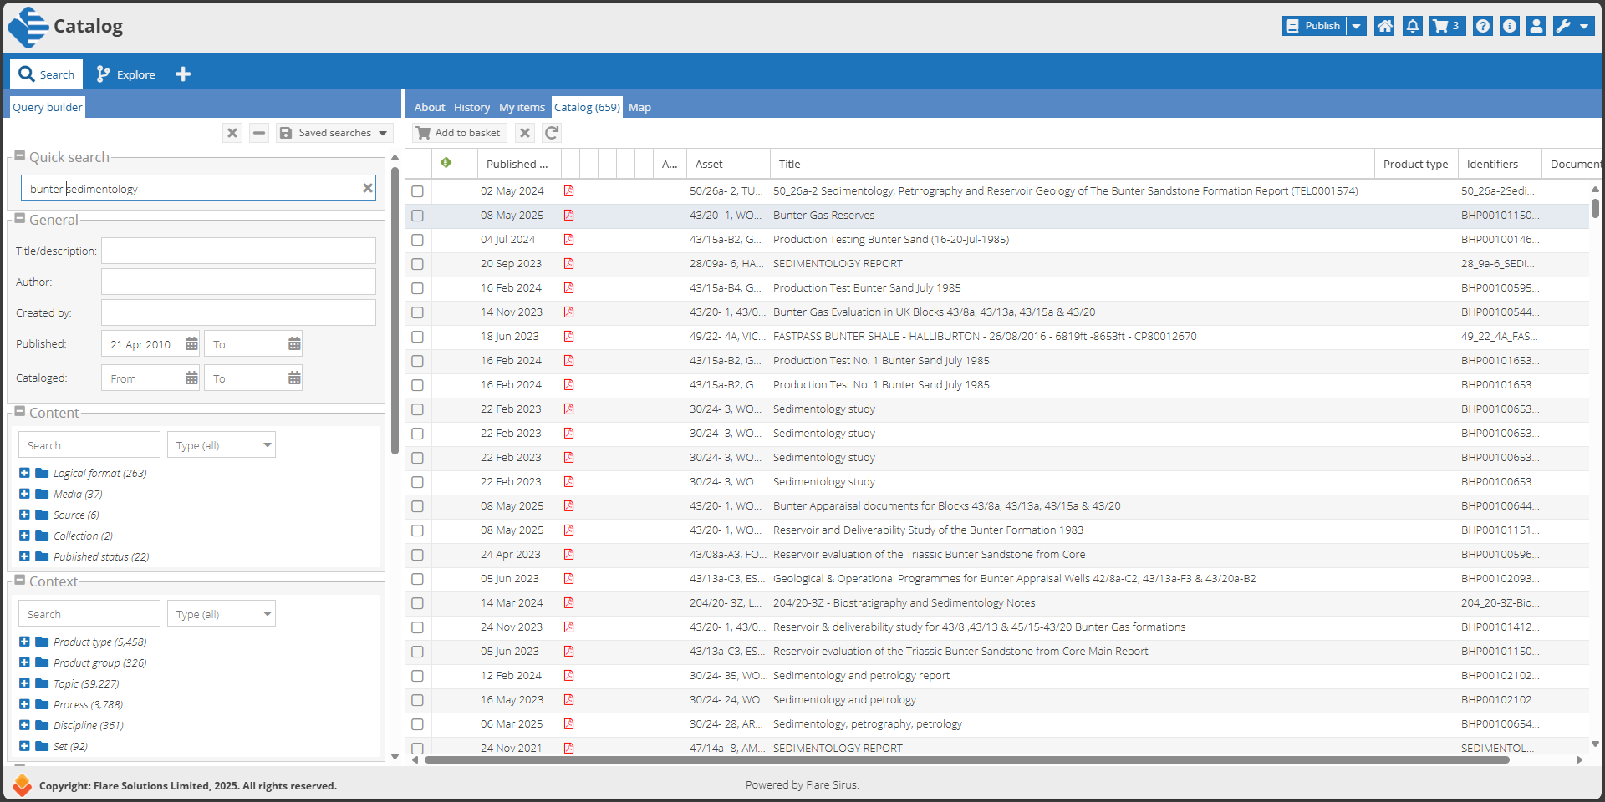Open the Saved searches dropdown

point(334,133)
